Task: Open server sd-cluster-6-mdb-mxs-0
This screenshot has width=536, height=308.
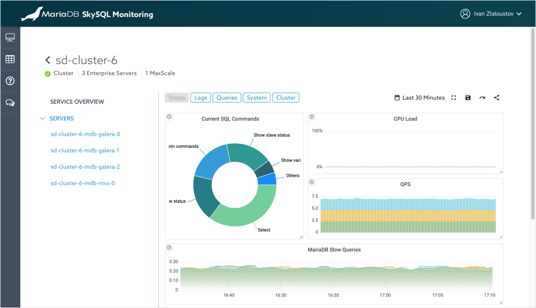Action: coord(83,183)
